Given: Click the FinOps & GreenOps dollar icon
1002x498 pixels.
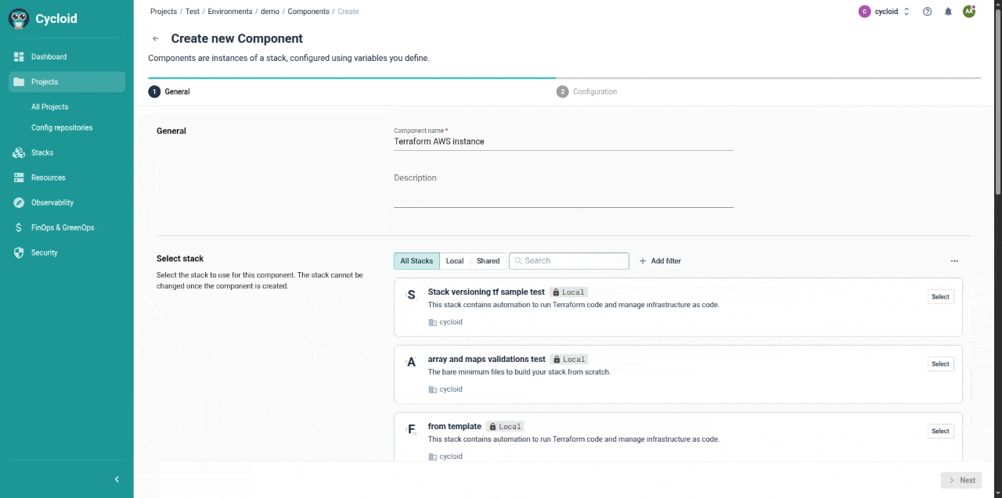Looking at the screenshot, I should pyautogui.click(x=19, y=228).
